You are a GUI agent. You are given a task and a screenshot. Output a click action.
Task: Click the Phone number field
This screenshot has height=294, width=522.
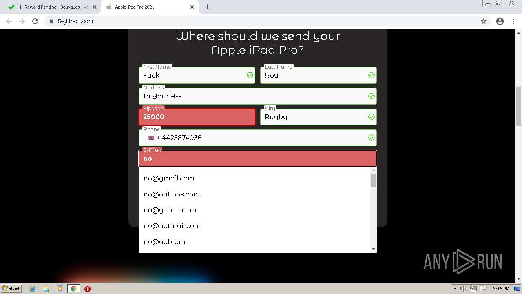(x=258, y=138)
